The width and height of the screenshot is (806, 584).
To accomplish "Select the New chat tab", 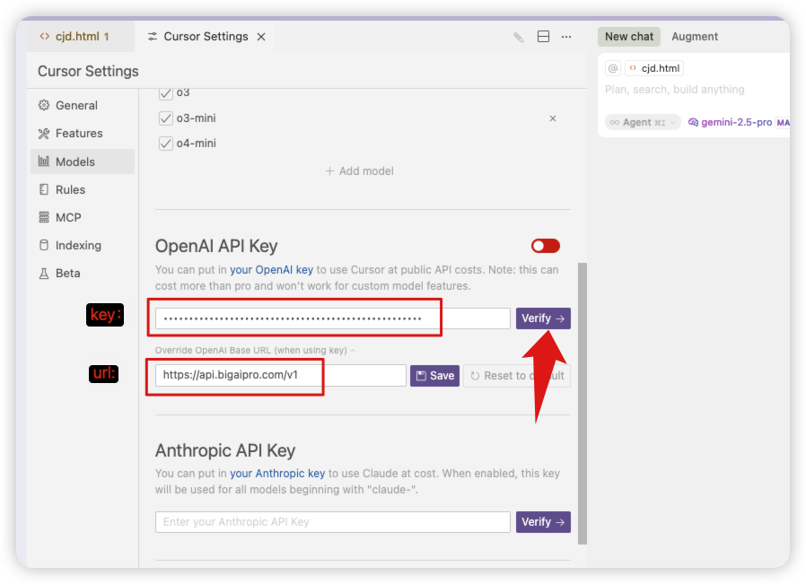I will [x=628, y=37].
